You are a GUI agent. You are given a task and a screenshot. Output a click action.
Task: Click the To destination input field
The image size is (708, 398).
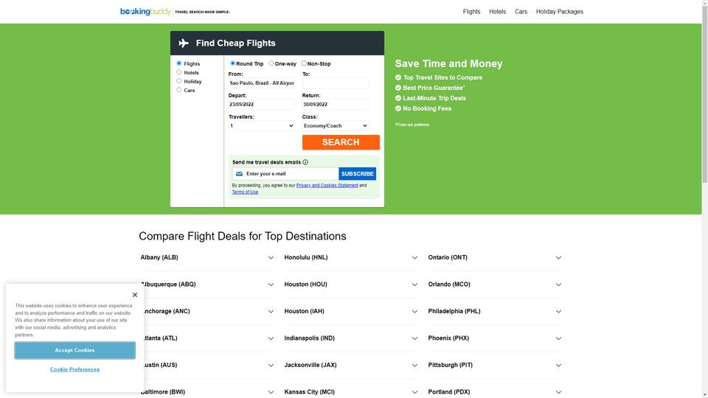point(335,83)
